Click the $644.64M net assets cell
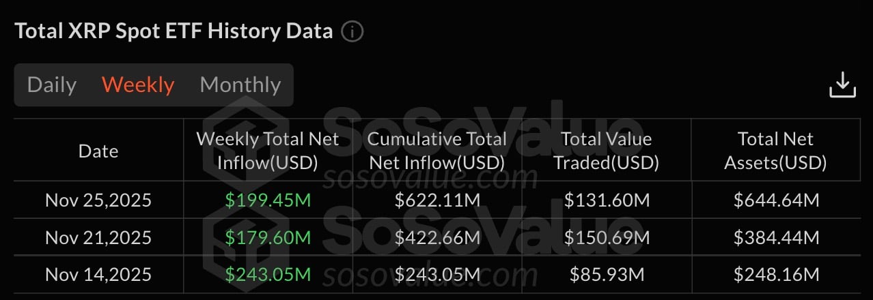Image resolution: width=873 pixels, height=300 pixels. (775, 200)
